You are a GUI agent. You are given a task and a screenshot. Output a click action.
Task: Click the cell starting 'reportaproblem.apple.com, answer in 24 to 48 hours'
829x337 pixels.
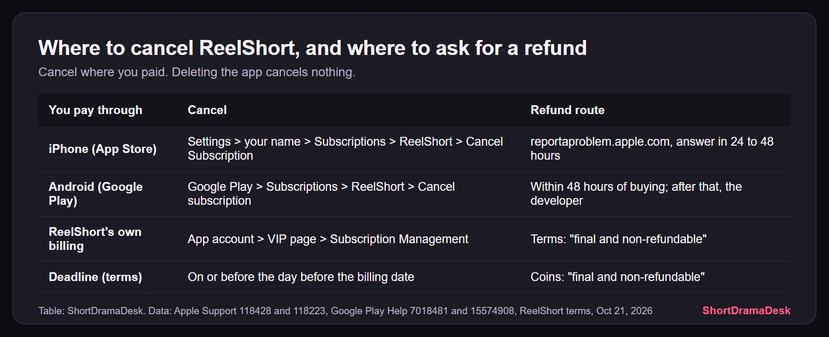(x=652, y=149)
